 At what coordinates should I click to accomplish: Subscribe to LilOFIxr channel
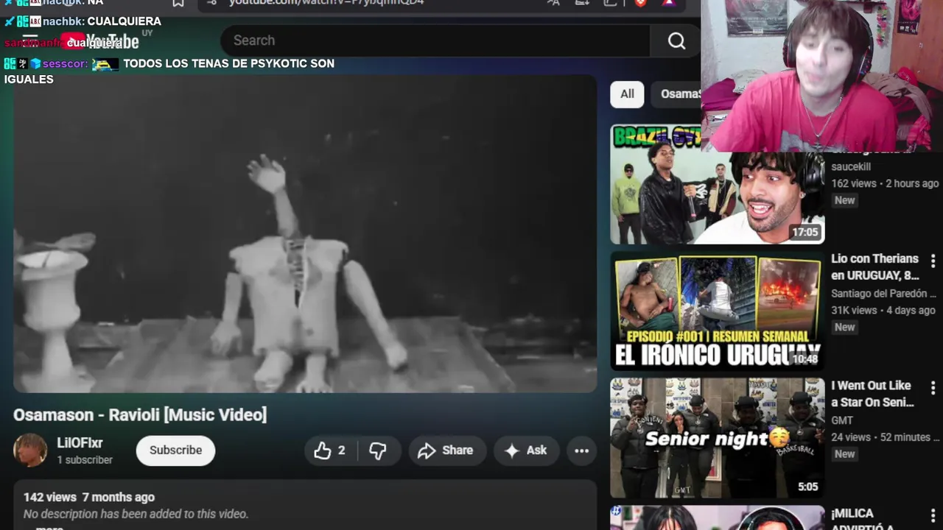(175, 451)
